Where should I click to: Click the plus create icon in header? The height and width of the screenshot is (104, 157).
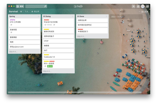pos(133,6)
